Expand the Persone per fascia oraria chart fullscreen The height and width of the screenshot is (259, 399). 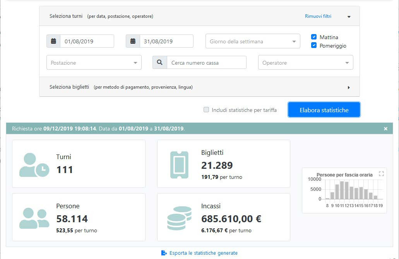381,174
